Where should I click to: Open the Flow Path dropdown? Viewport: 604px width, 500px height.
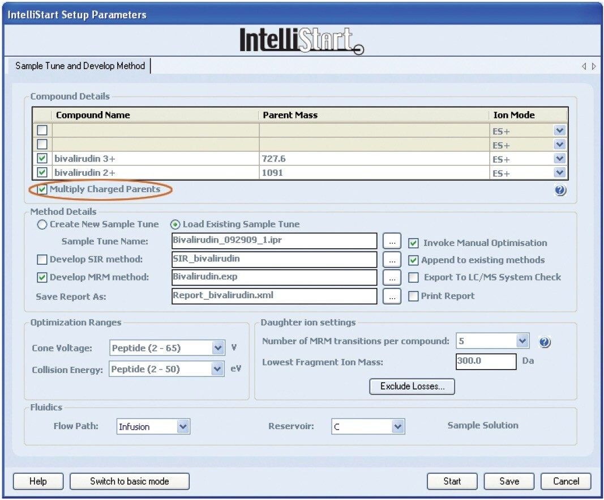tap(183, 427)
